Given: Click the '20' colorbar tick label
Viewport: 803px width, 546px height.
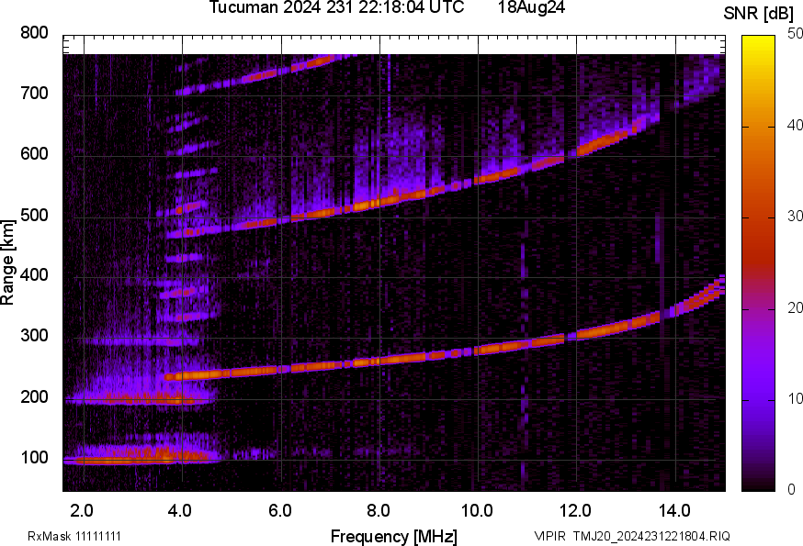Looking at the screenshot, I should (795, 307).
